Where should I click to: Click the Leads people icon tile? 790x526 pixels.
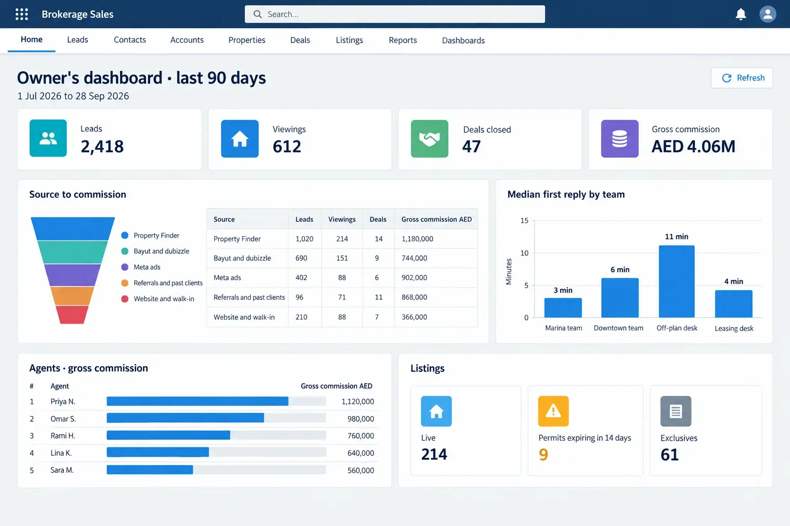point(48,138)
